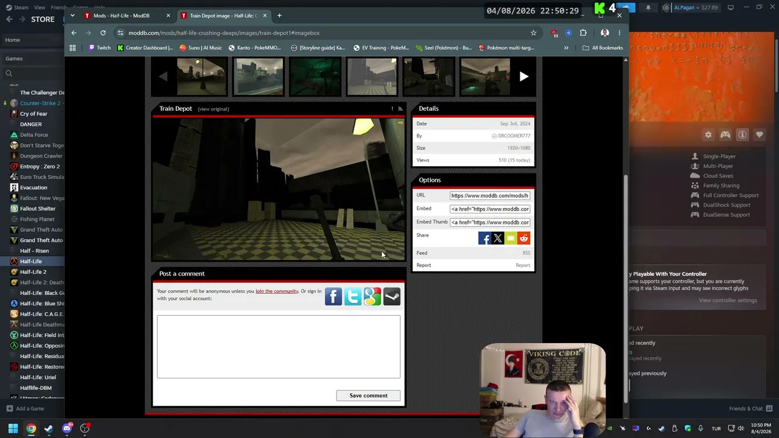
Task: Open Twitch bookmark
Action: tap(100, 47)
